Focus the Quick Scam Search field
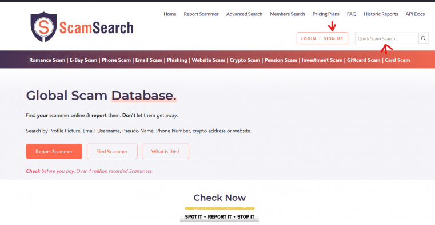Viewport: 435px width, 225px height. tap(387, 38)
